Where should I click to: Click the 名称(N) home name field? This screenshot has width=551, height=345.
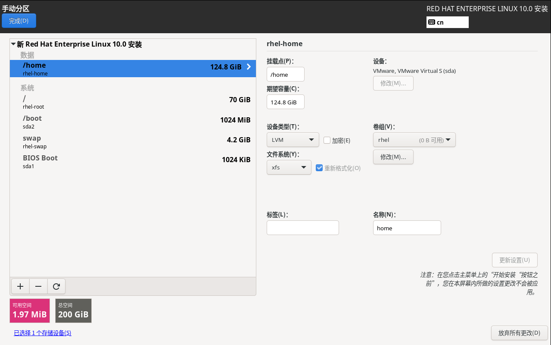pyautogui.click(x=407, y=228)
